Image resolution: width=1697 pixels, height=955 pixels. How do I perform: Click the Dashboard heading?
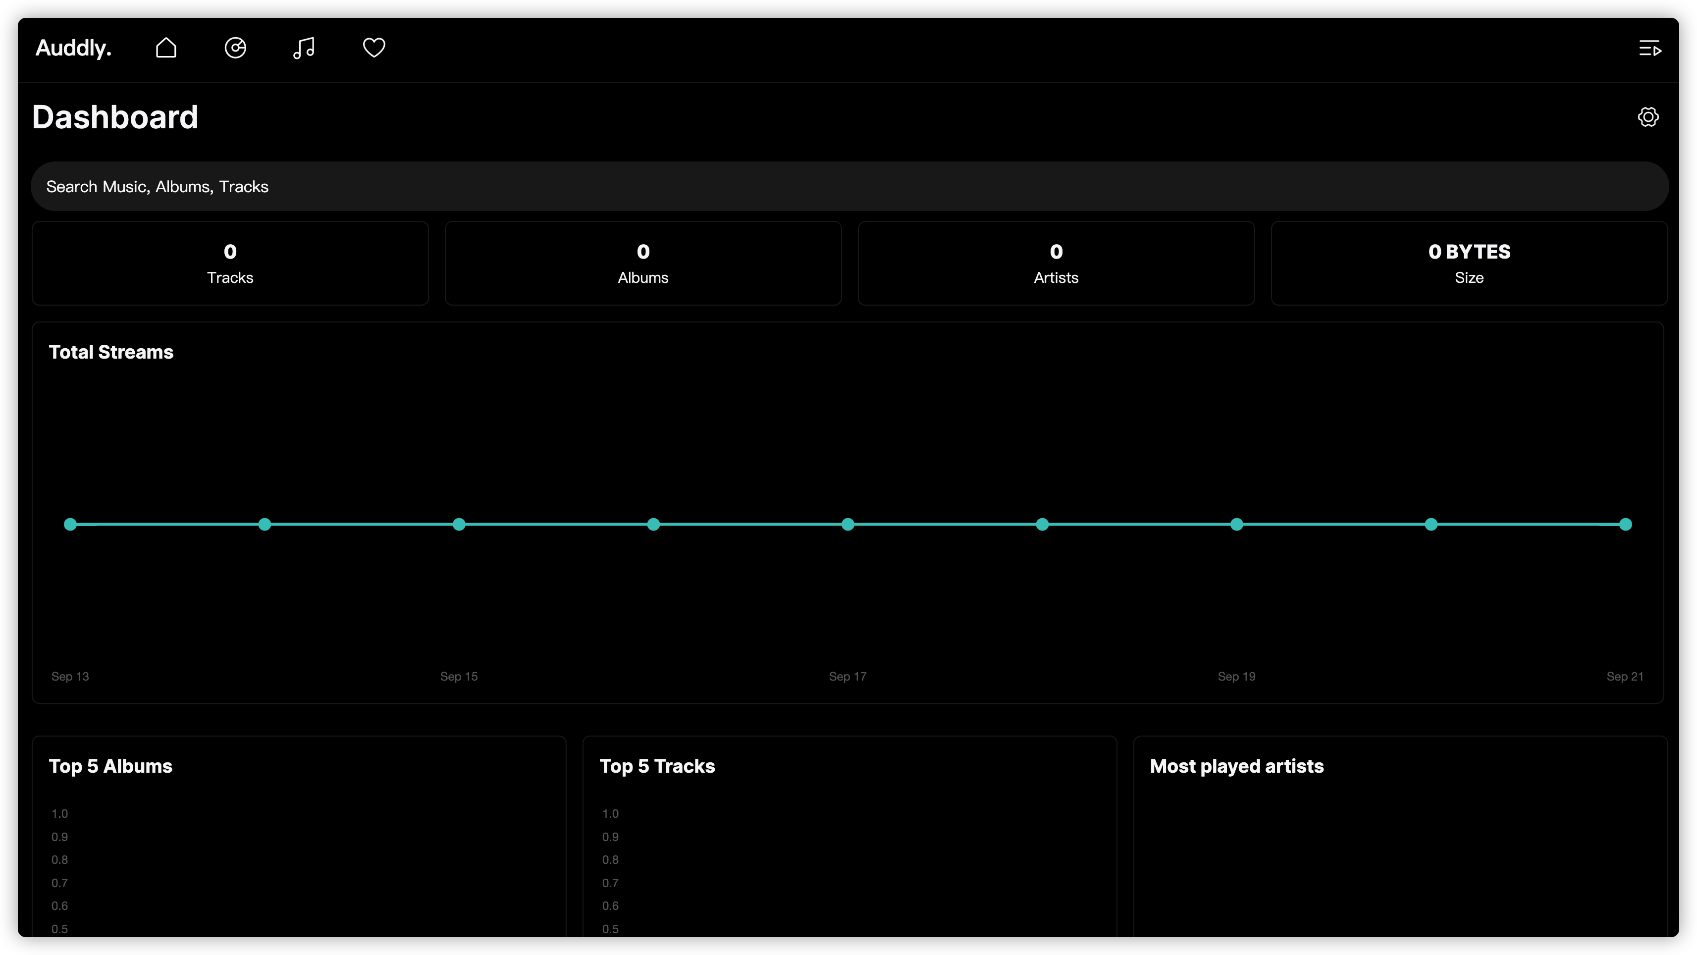click(x=115, y=117)
